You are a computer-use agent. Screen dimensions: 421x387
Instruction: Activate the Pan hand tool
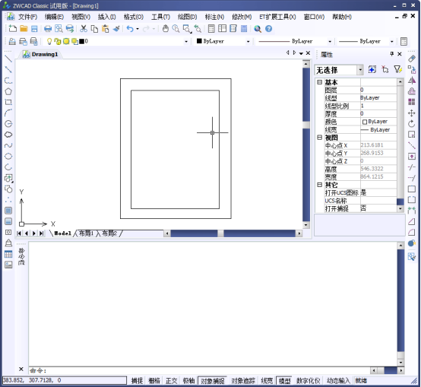[x=166, y=28]
